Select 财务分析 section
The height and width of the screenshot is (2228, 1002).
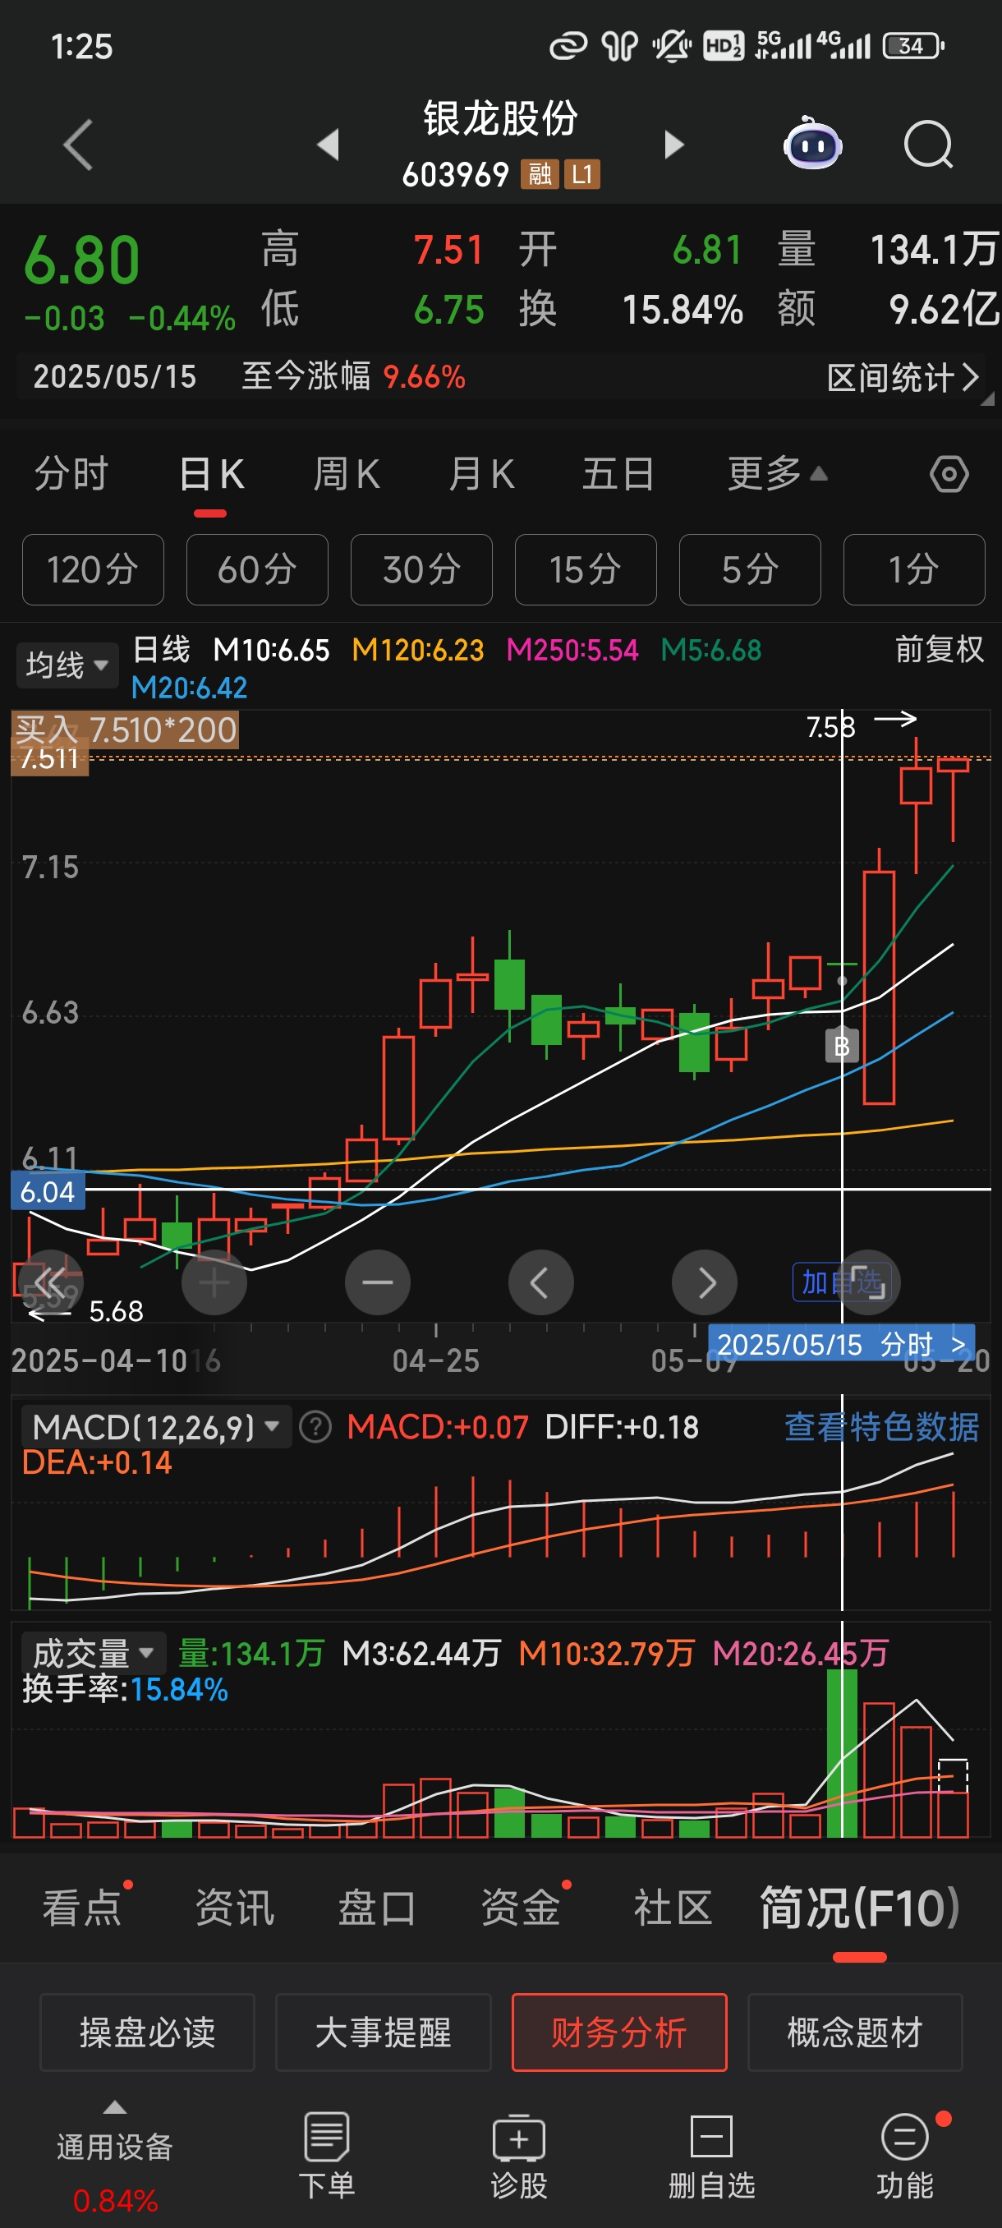[619, 2032]
